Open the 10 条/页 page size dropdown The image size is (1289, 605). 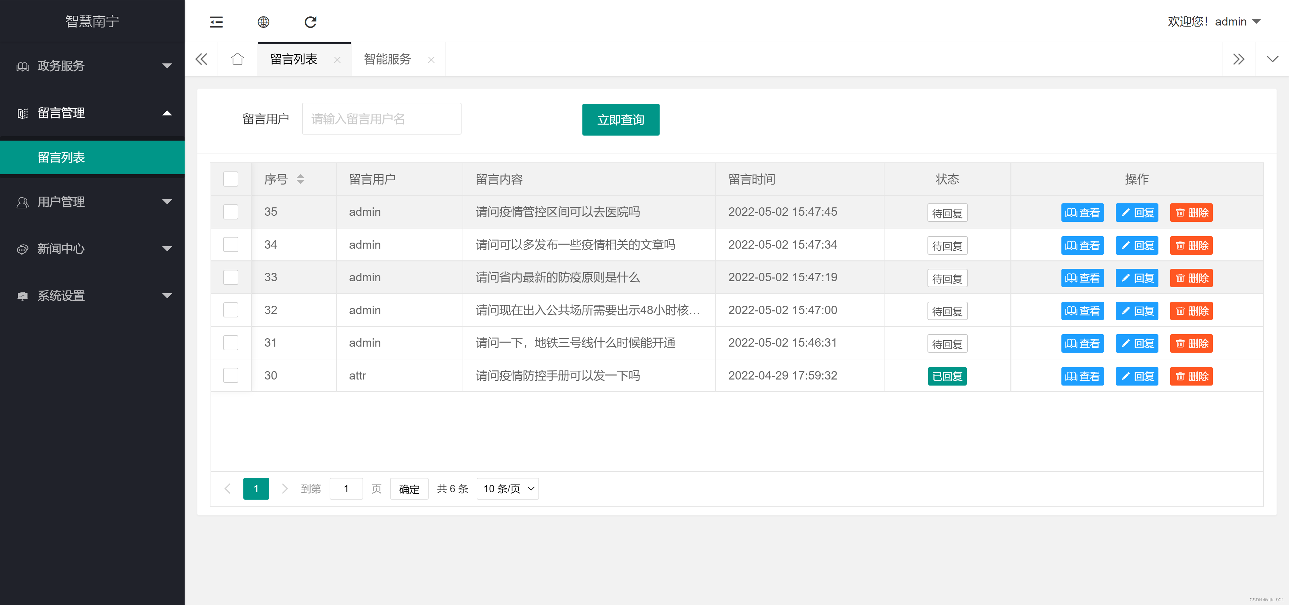point(507,489)
